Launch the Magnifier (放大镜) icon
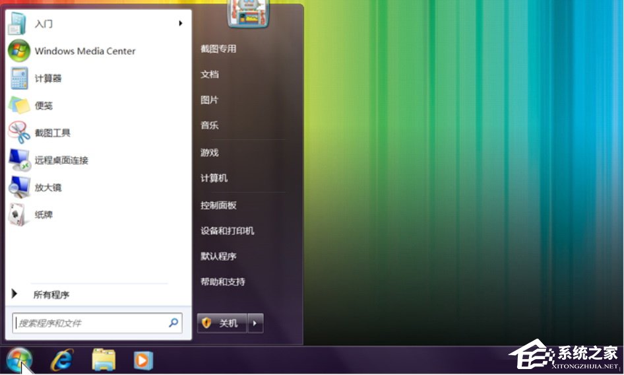624x375 pixels. point(19,187)
